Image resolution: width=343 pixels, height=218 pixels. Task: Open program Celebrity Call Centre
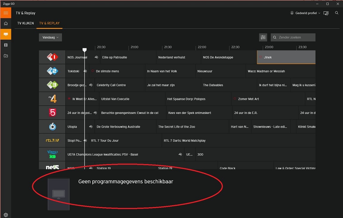coord(120,85)
